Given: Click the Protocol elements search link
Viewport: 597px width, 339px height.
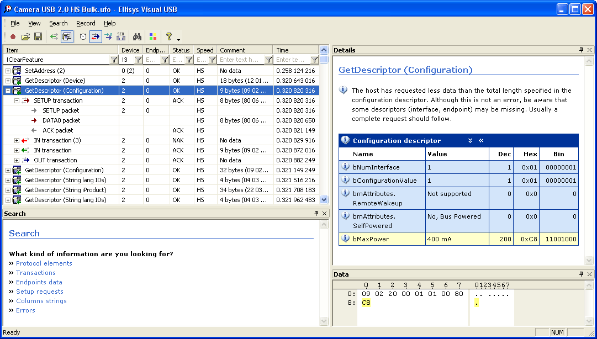Looking at the screenshot, I should 44,263.
